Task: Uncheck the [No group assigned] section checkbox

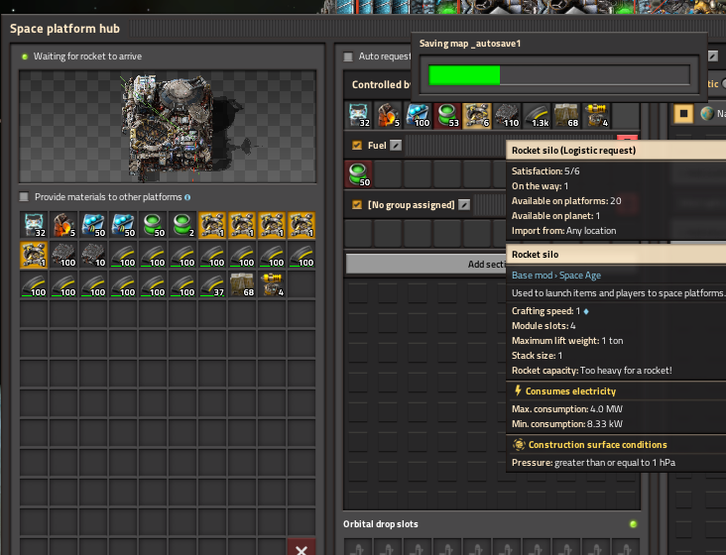Action: tap(357, 204)
